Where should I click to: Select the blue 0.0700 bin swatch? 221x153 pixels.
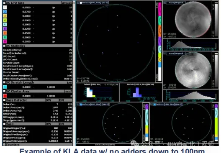click(5, 12)
